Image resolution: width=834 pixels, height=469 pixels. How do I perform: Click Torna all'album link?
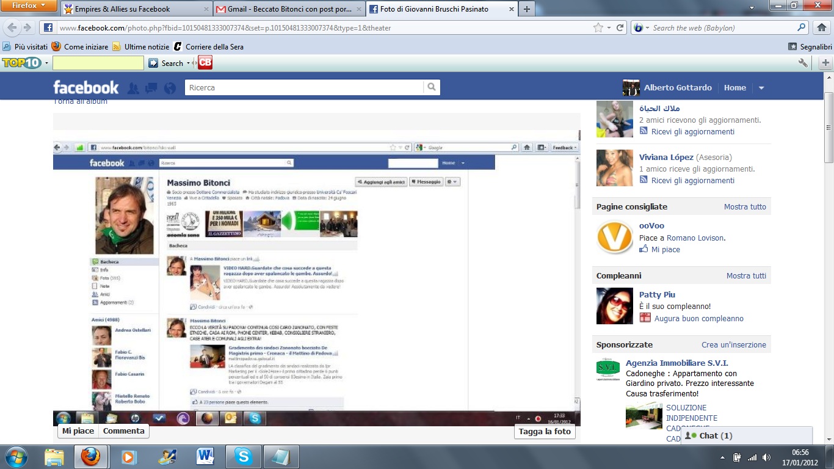pyautogui.click(x=81, y=101)
